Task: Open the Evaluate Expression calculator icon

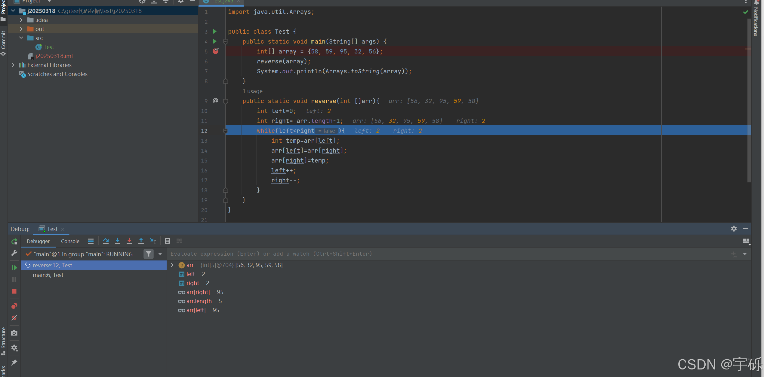Action: pos(168,241)
